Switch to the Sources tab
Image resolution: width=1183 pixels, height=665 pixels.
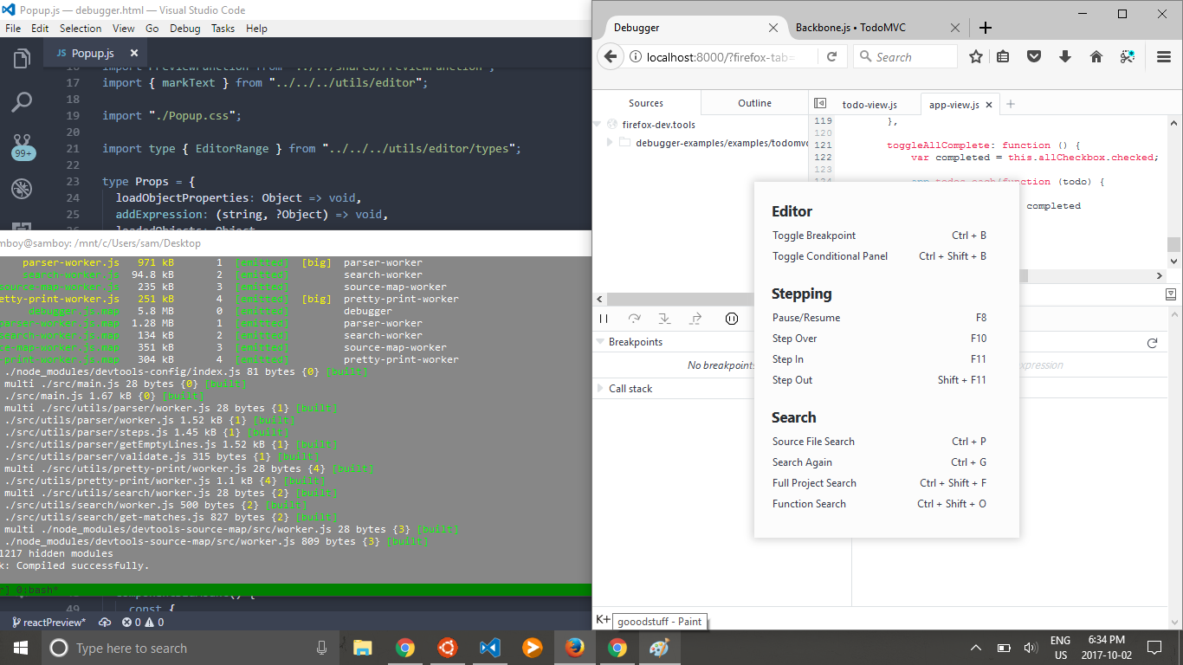pyautogui.click(x=646, y=103)
